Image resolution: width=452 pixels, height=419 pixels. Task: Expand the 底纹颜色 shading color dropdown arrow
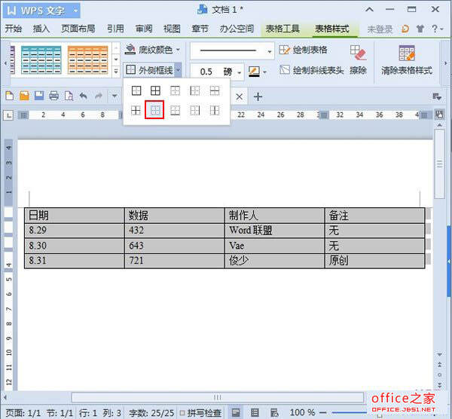[x=178, y=50]
